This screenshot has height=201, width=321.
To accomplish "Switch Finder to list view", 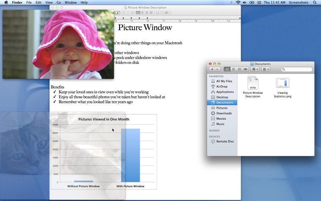I will click(x=233, y=69).
